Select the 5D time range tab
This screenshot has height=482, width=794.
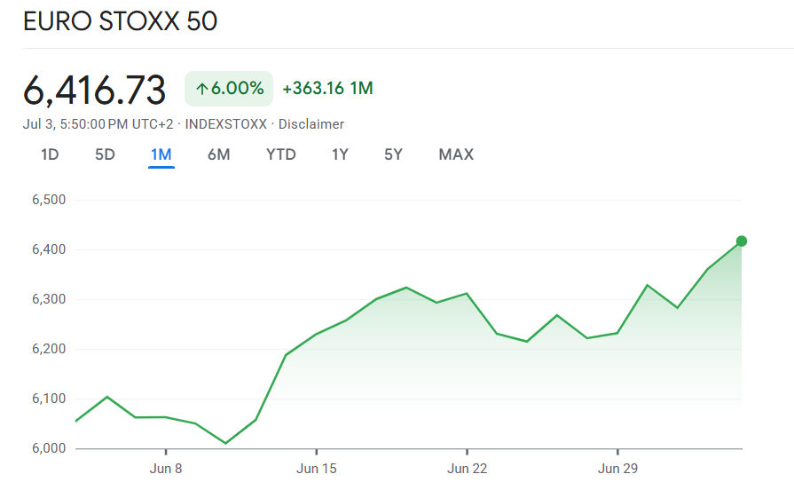[105, 154]
